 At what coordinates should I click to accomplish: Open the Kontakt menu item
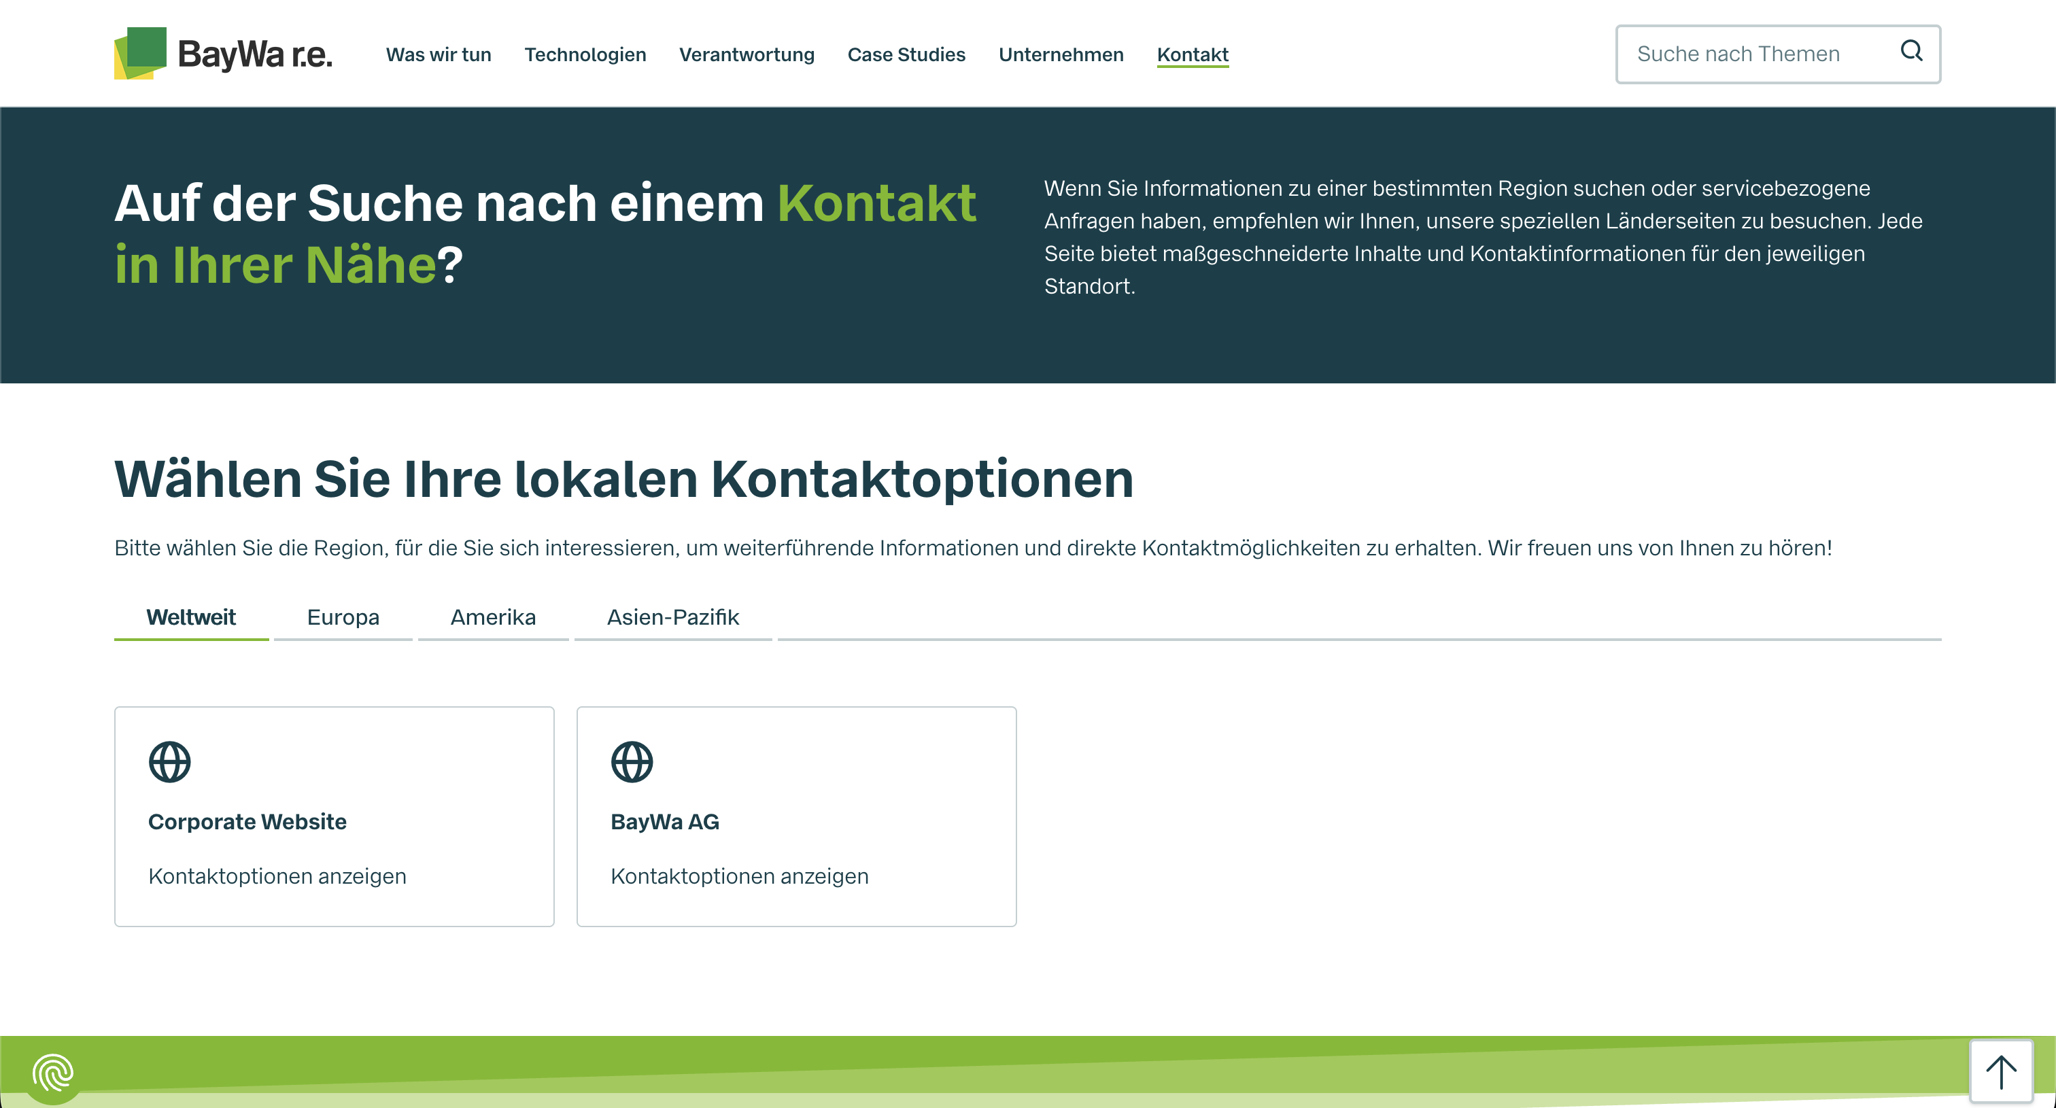[1193, 54]
